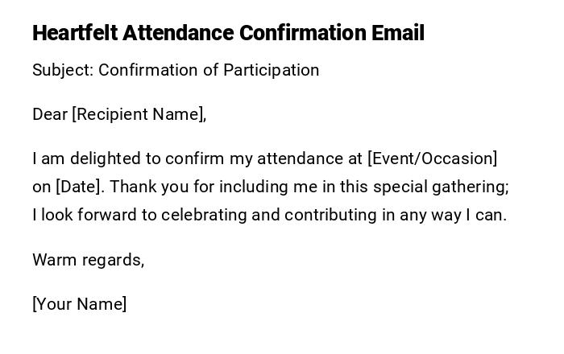Select the [Your Name] placeholder

point(79,304)
